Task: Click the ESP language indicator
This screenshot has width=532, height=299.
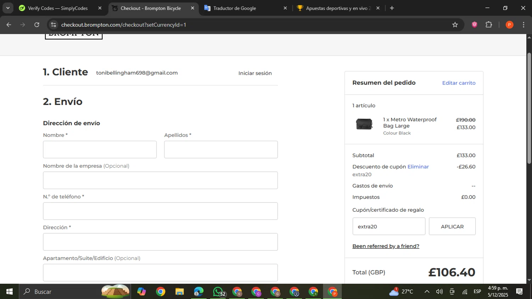Action: 477,292
